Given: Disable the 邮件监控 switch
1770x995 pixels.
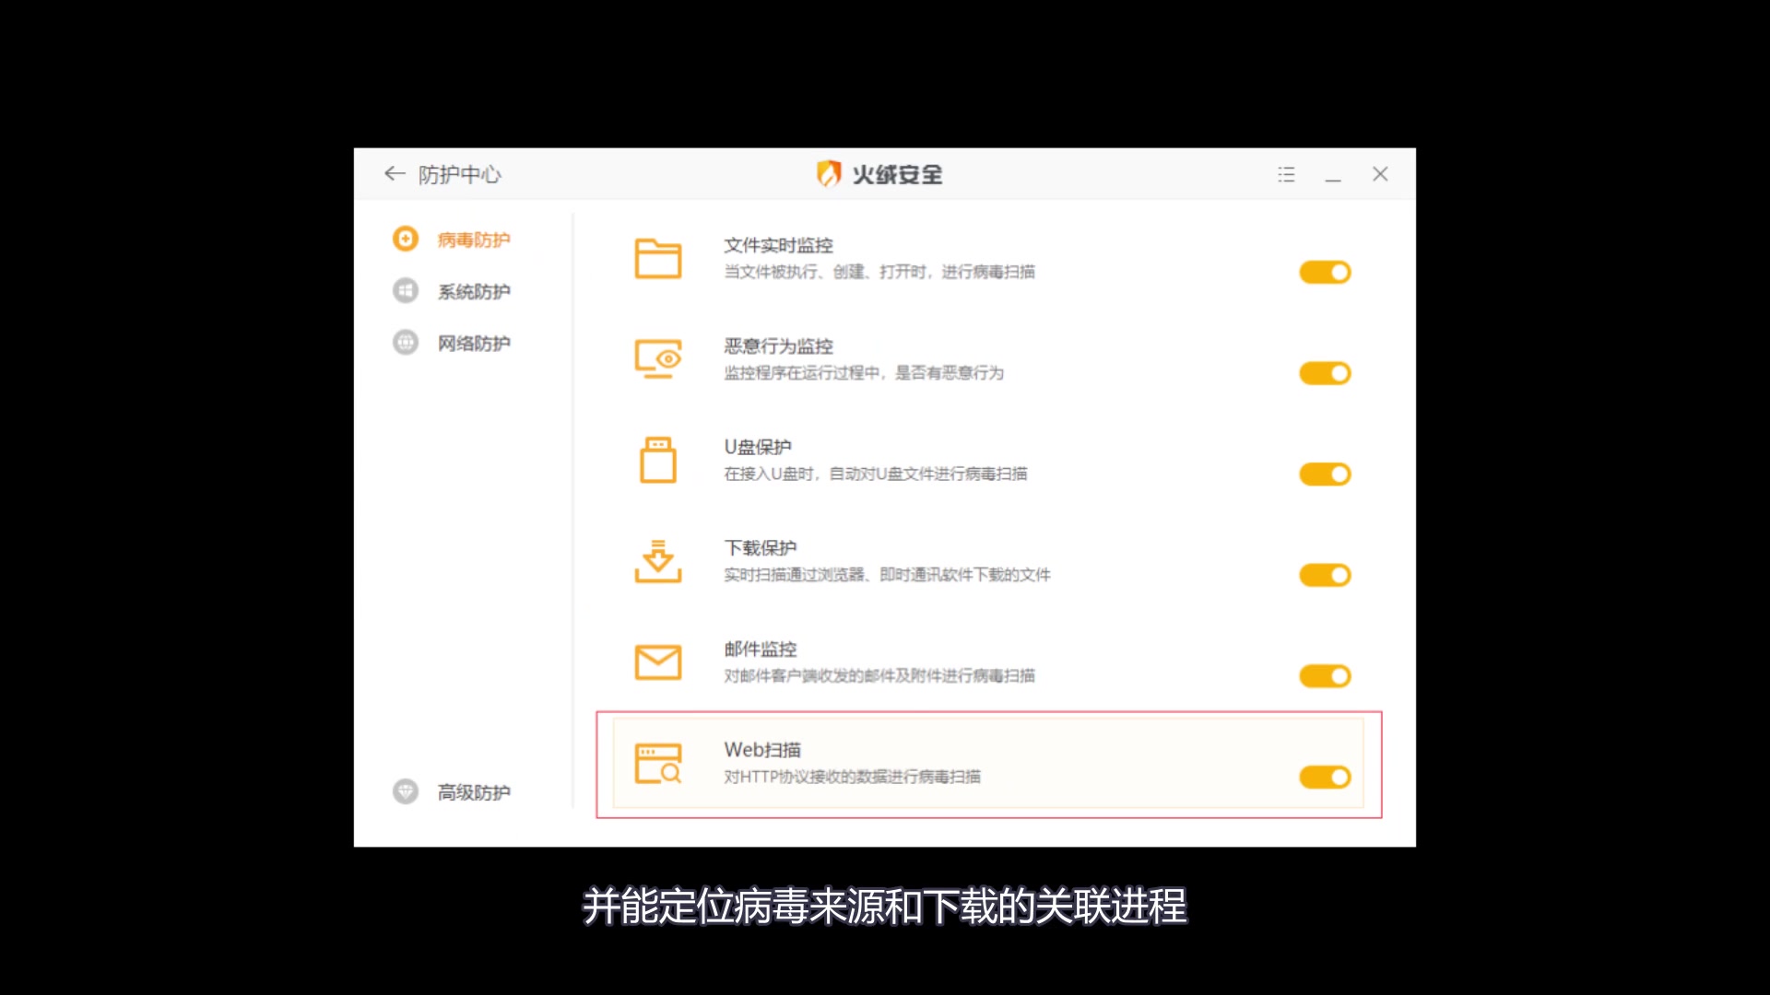Looking at the screenshot, I should (1325, 675).
